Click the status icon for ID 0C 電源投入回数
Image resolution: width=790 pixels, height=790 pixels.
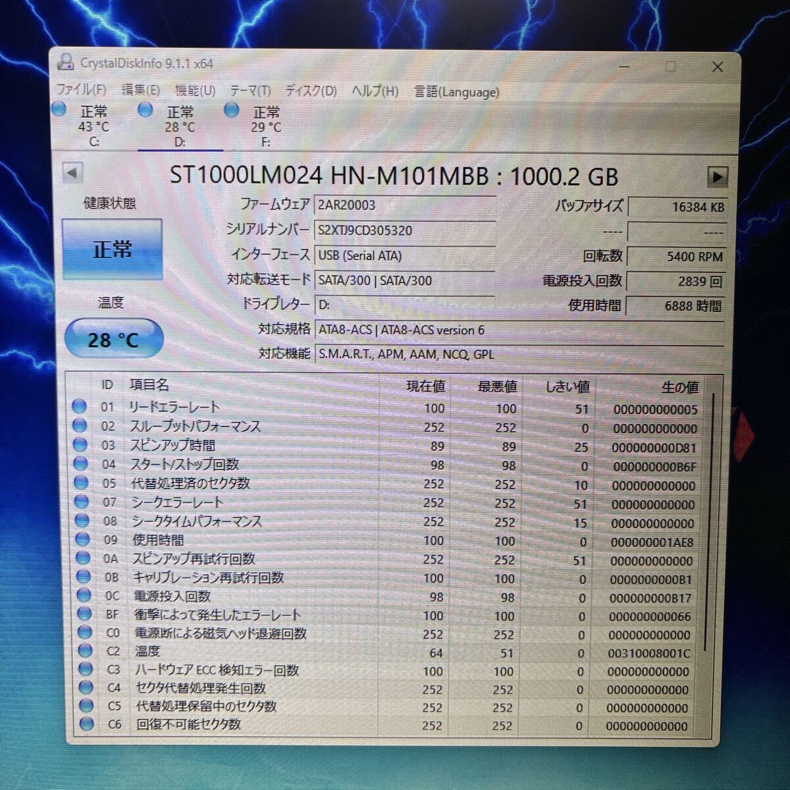point(84,595)
